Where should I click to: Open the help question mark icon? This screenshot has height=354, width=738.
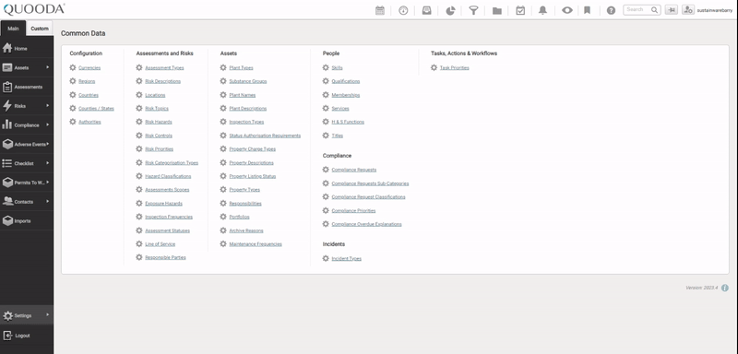[611, 10]
